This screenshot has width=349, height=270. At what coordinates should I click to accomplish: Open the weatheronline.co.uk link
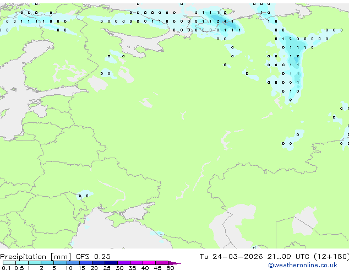[x=303, y=265]
